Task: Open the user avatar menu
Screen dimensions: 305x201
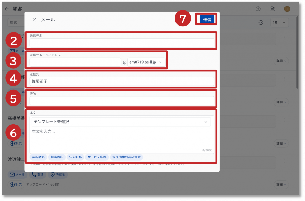Action: 287,9
